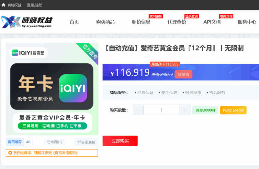Image resolution: width=259 pixels, height=169 pixels.
Task: Increase quantity with the plus button
Action: pos(185,110)
